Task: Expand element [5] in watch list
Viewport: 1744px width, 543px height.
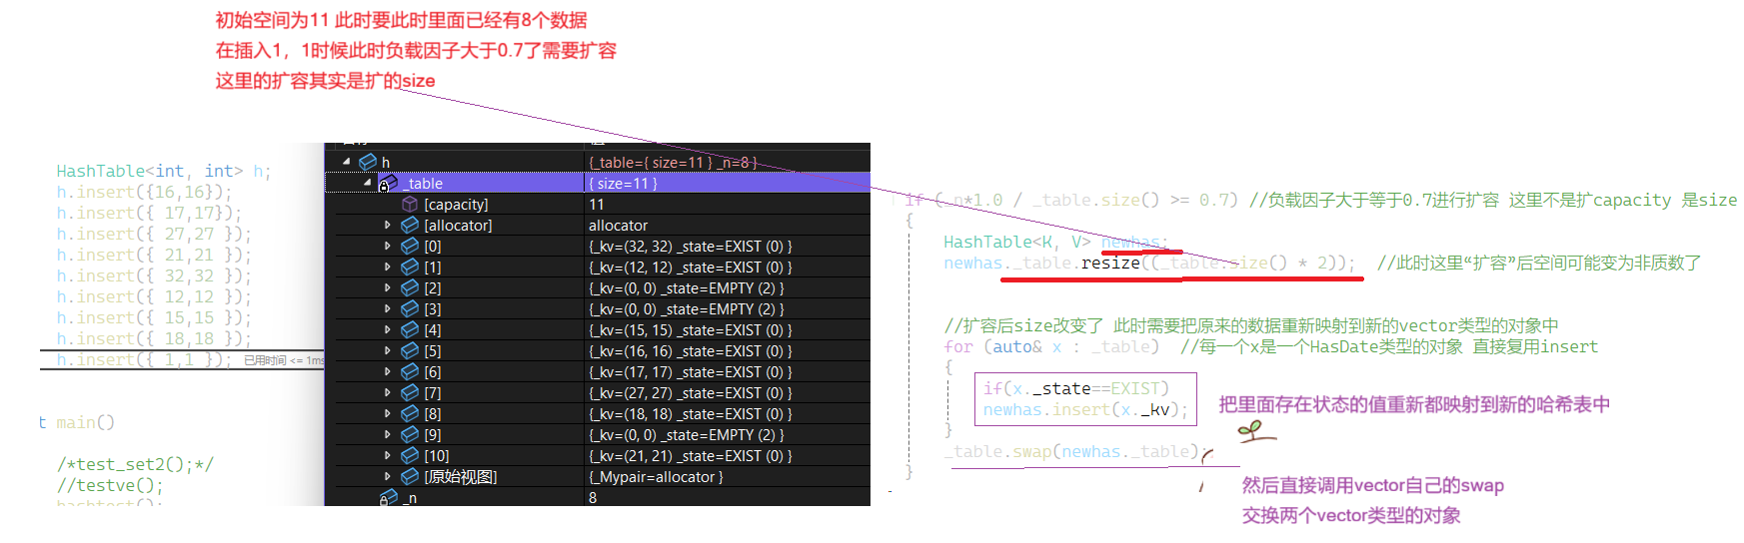Action: coord(388,350)
